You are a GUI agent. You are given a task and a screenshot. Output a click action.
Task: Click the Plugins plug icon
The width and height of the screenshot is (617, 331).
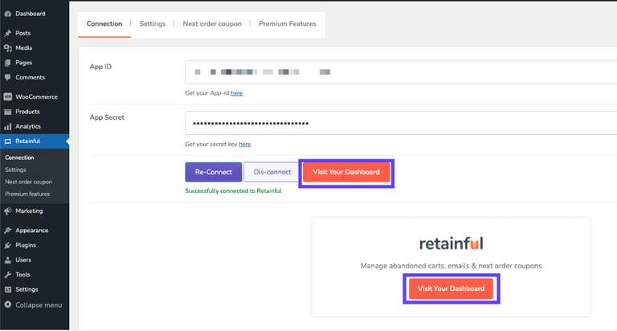[7, 245]
